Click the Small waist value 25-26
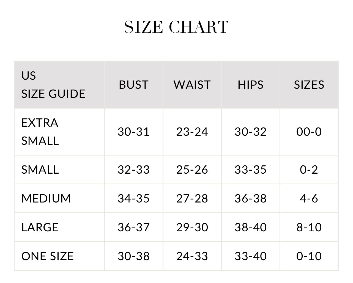Image resolution: width=353 pixels, height=283 pixels. pos(192,170)
